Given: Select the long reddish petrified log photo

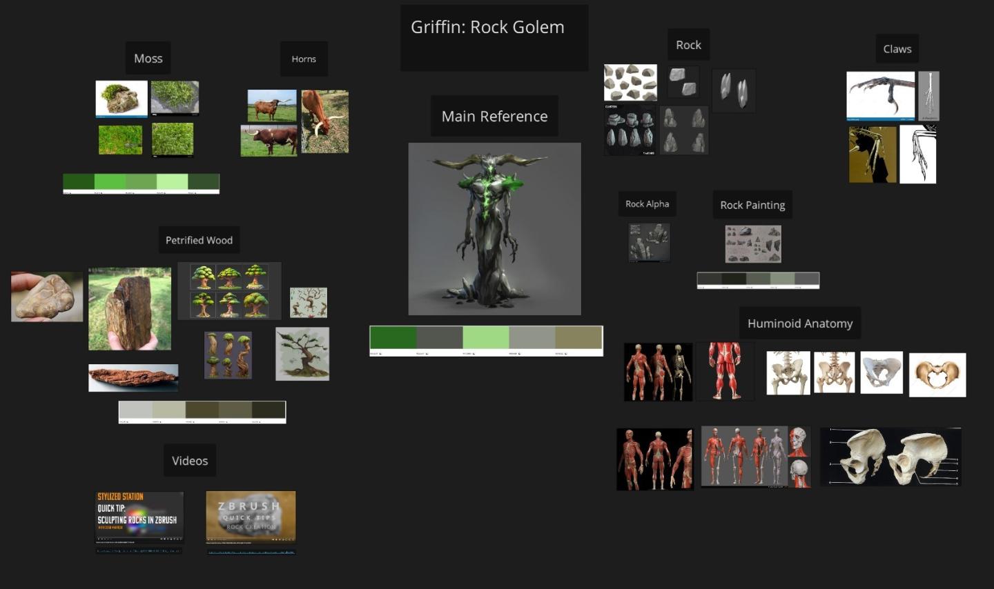Looking at the screenshot, I should click(133, 377).
